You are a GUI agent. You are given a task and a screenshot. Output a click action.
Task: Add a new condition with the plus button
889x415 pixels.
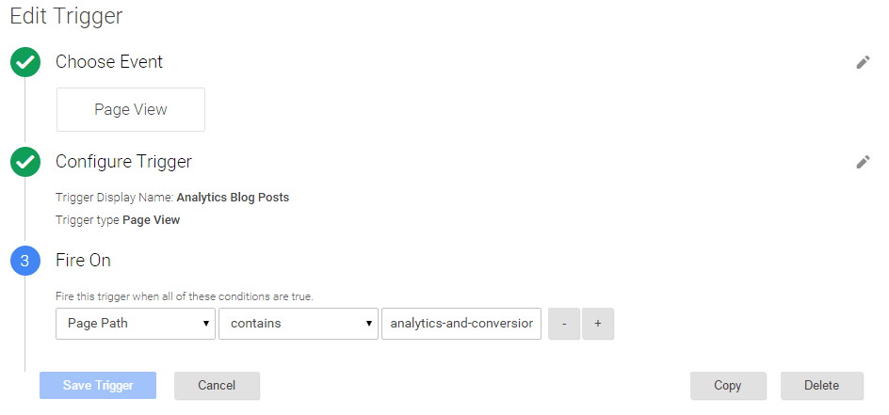click(598, 324)
